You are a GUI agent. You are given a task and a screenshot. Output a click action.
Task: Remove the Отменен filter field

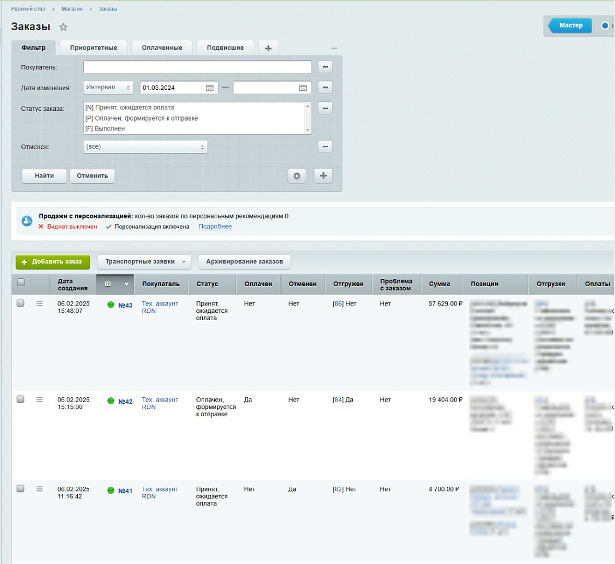325,147
